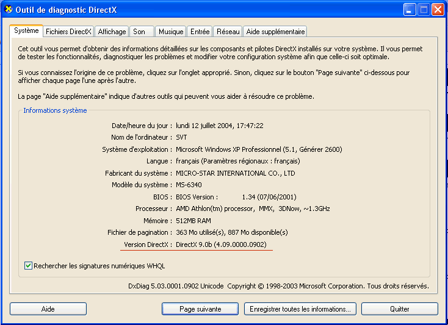Click the model value MS-6340

tap(189, 185)
